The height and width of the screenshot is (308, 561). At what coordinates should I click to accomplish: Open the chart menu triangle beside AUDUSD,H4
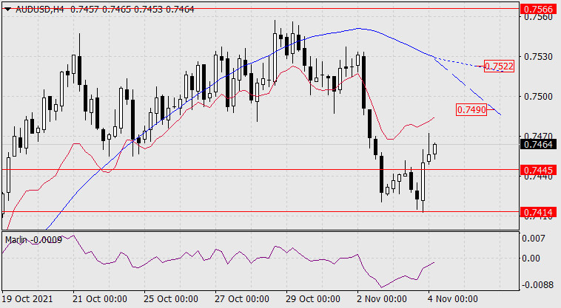7,10
